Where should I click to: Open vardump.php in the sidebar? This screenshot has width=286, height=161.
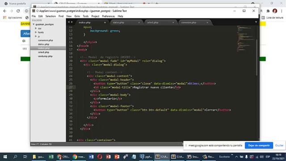pos(45,56)
